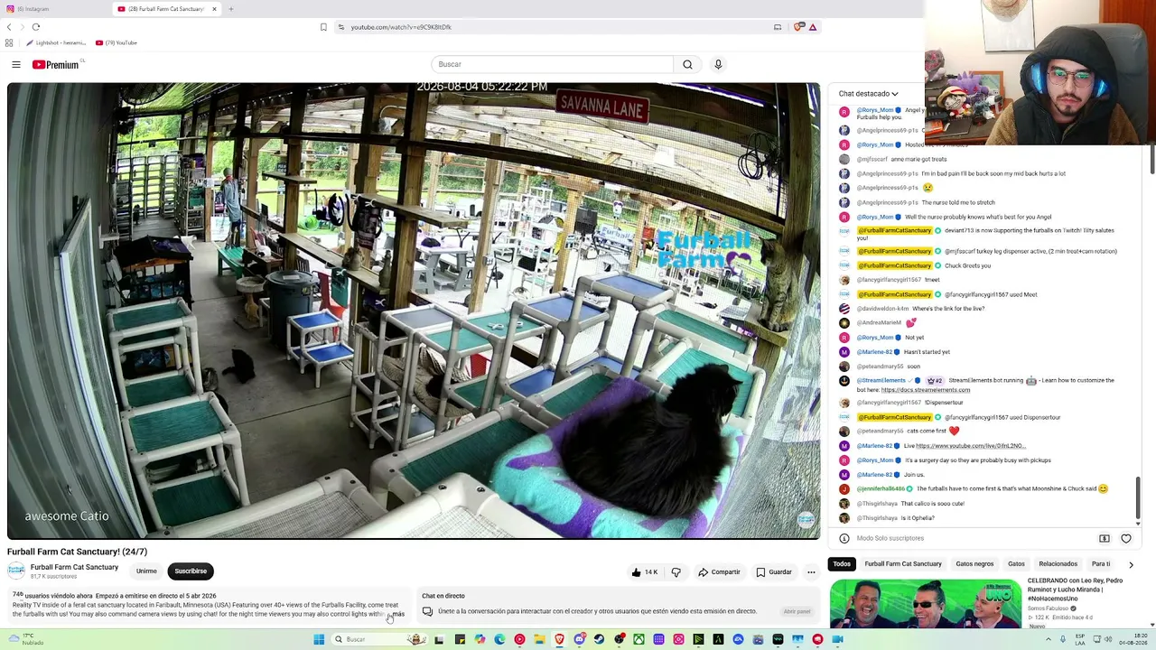Select the Relacionados filter chip
Screen dimensions: 1156x650
[x=1058, y=564]
